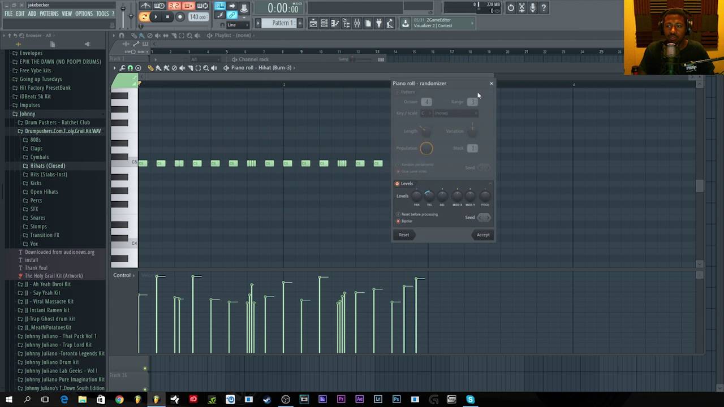The width and height of the screenshot is (724, 407).
Task: Toggle pattern/song mode button
Action: 144,17
